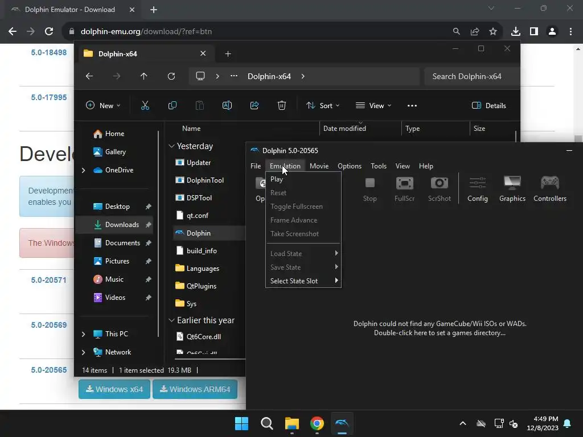The height and width of the screenshot is (437, 583).
Task: Click the FullScr toolbar icon in Dolphin
Action: pyautogui.click(x=405, y=189)
